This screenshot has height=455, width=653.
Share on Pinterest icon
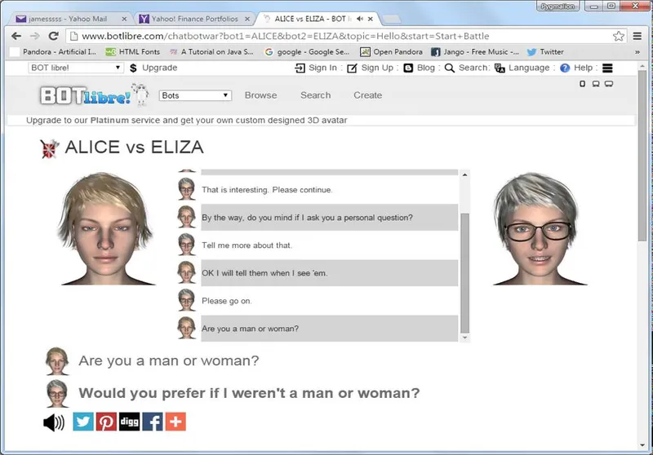point(106,422)
